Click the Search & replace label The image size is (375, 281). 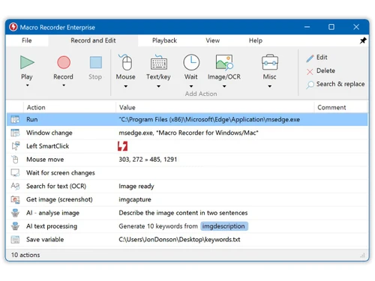(x=340, y=84)
